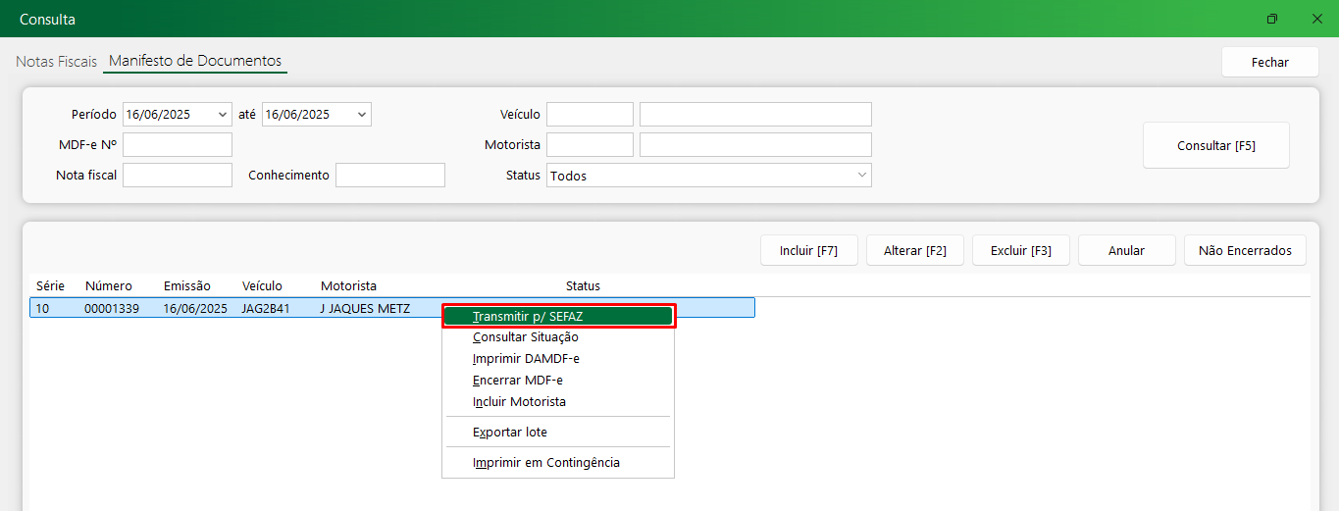Click the Motorista column header in grid
Image resolution: width=1339 pixels, height=511 pixels.
(x=348, y=286)
